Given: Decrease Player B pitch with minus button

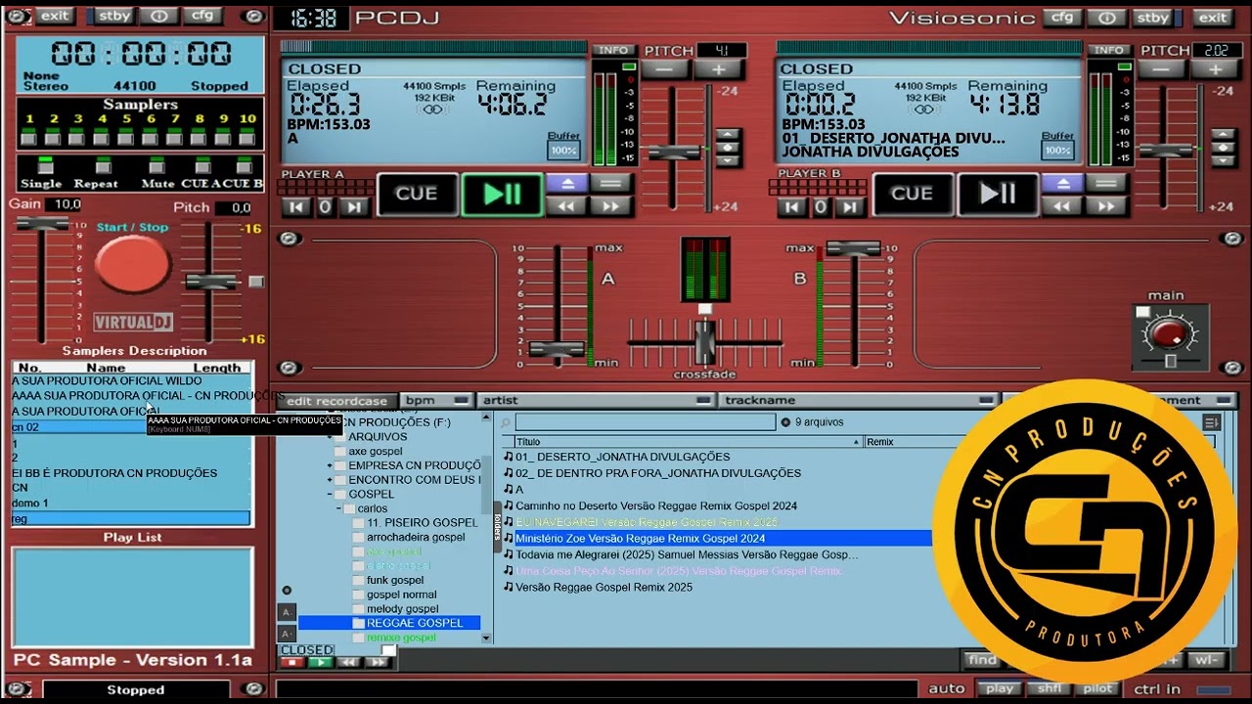Looking at the screenshot, I should click(1160, 69).
